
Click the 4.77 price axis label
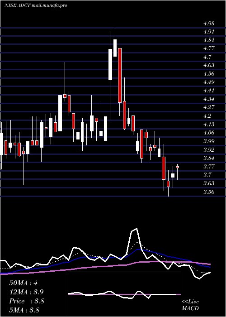pos(209,48)
